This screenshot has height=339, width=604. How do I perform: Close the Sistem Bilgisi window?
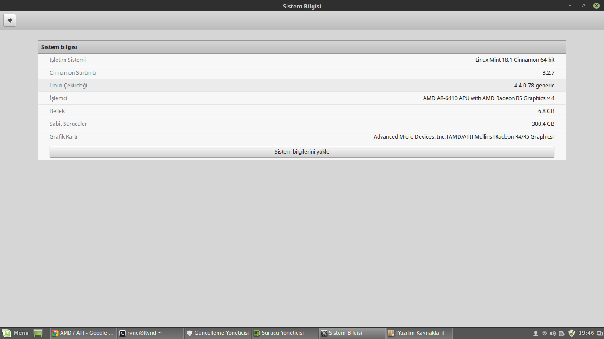pyautogui.click(x=596, y=6)
